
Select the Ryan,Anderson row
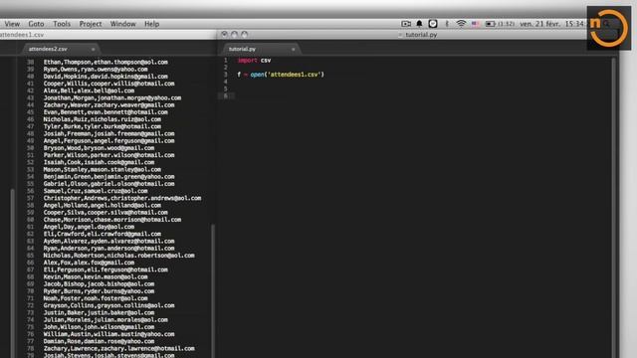108,249
